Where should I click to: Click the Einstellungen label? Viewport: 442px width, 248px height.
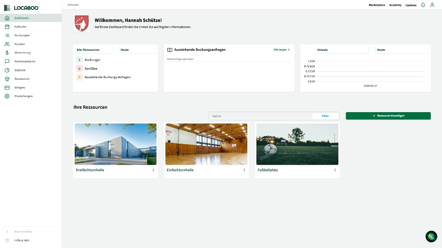(x=23, y=96)
